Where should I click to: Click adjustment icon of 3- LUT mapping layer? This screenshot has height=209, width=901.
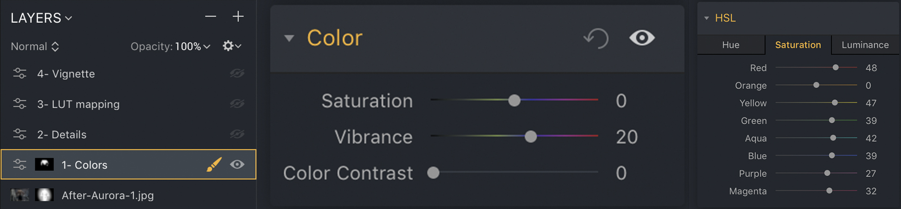point(19,104)
